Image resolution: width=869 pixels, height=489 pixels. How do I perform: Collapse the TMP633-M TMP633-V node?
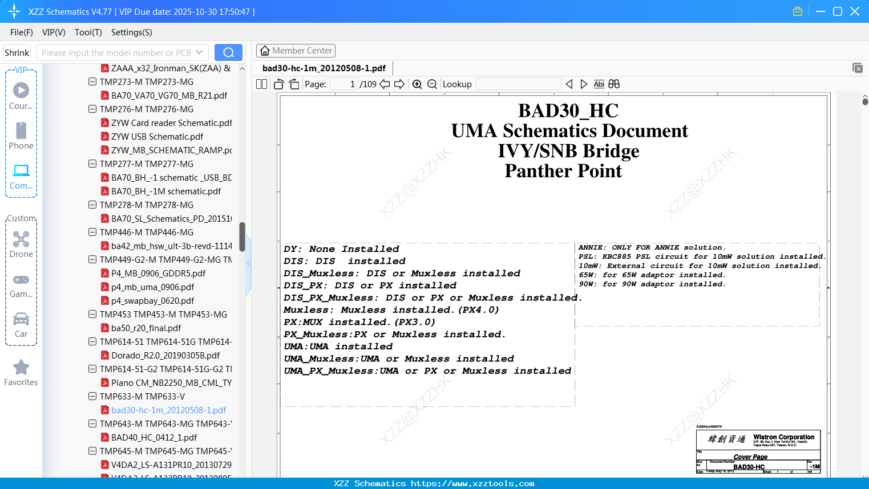tap(92, 397)
